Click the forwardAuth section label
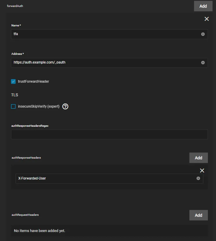 pyautogui.click(x=15, y=6)
